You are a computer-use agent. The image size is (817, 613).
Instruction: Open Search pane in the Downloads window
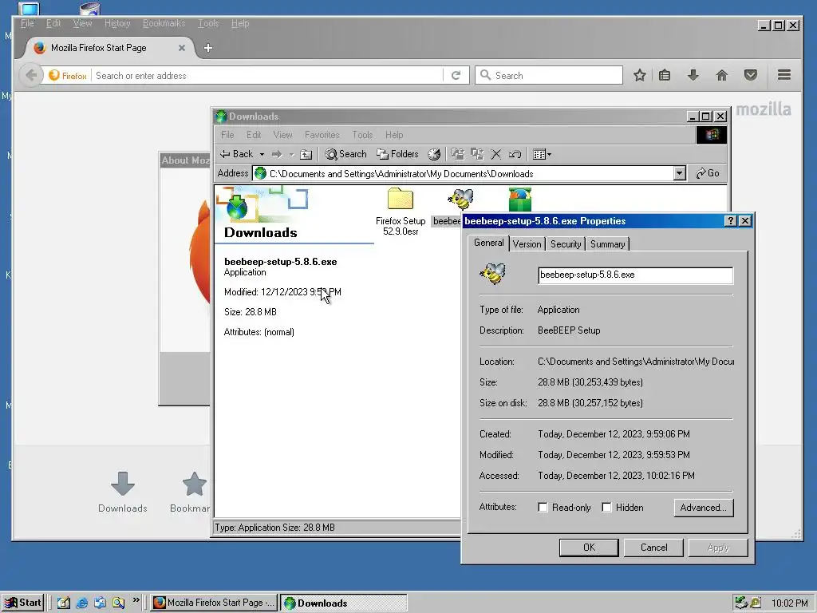point(345,154)
